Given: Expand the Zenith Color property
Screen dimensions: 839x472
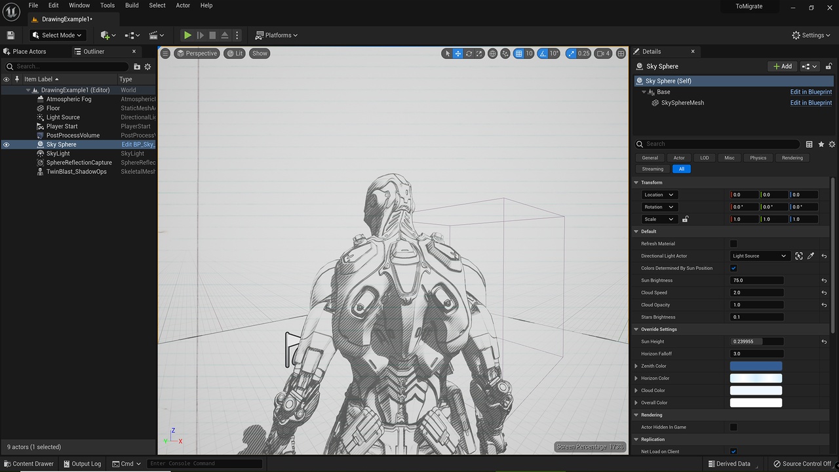Looking at the screenshot, I should tap(636, 366).
